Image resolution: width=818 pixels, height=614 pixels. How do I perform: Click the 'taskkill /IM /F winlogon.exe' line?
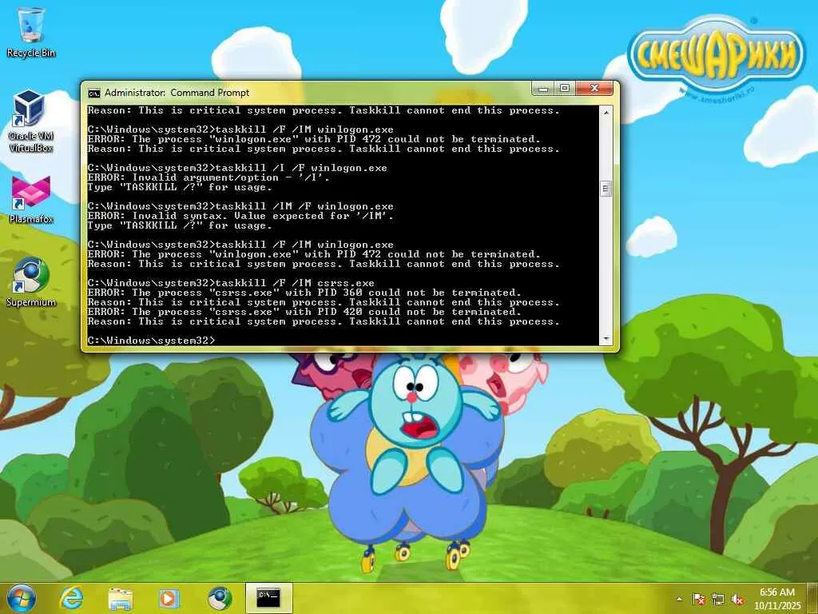click(240, 206)
